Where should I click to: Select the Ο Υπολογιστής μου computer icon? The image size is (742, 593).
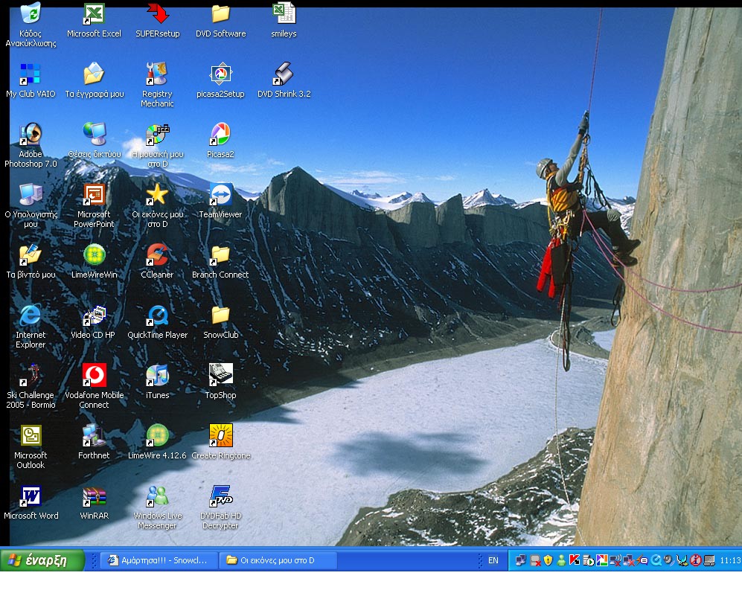31,194
